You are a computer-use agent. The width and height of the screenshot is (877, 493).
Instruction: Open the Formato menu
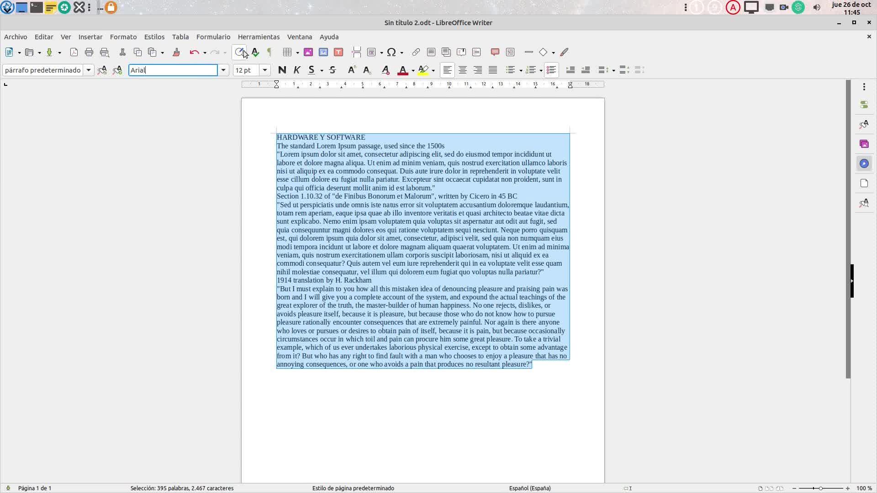123,37
